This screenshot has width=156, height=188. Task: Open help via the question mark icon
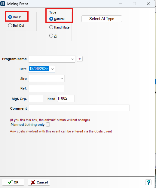click(x=148, y=182)
